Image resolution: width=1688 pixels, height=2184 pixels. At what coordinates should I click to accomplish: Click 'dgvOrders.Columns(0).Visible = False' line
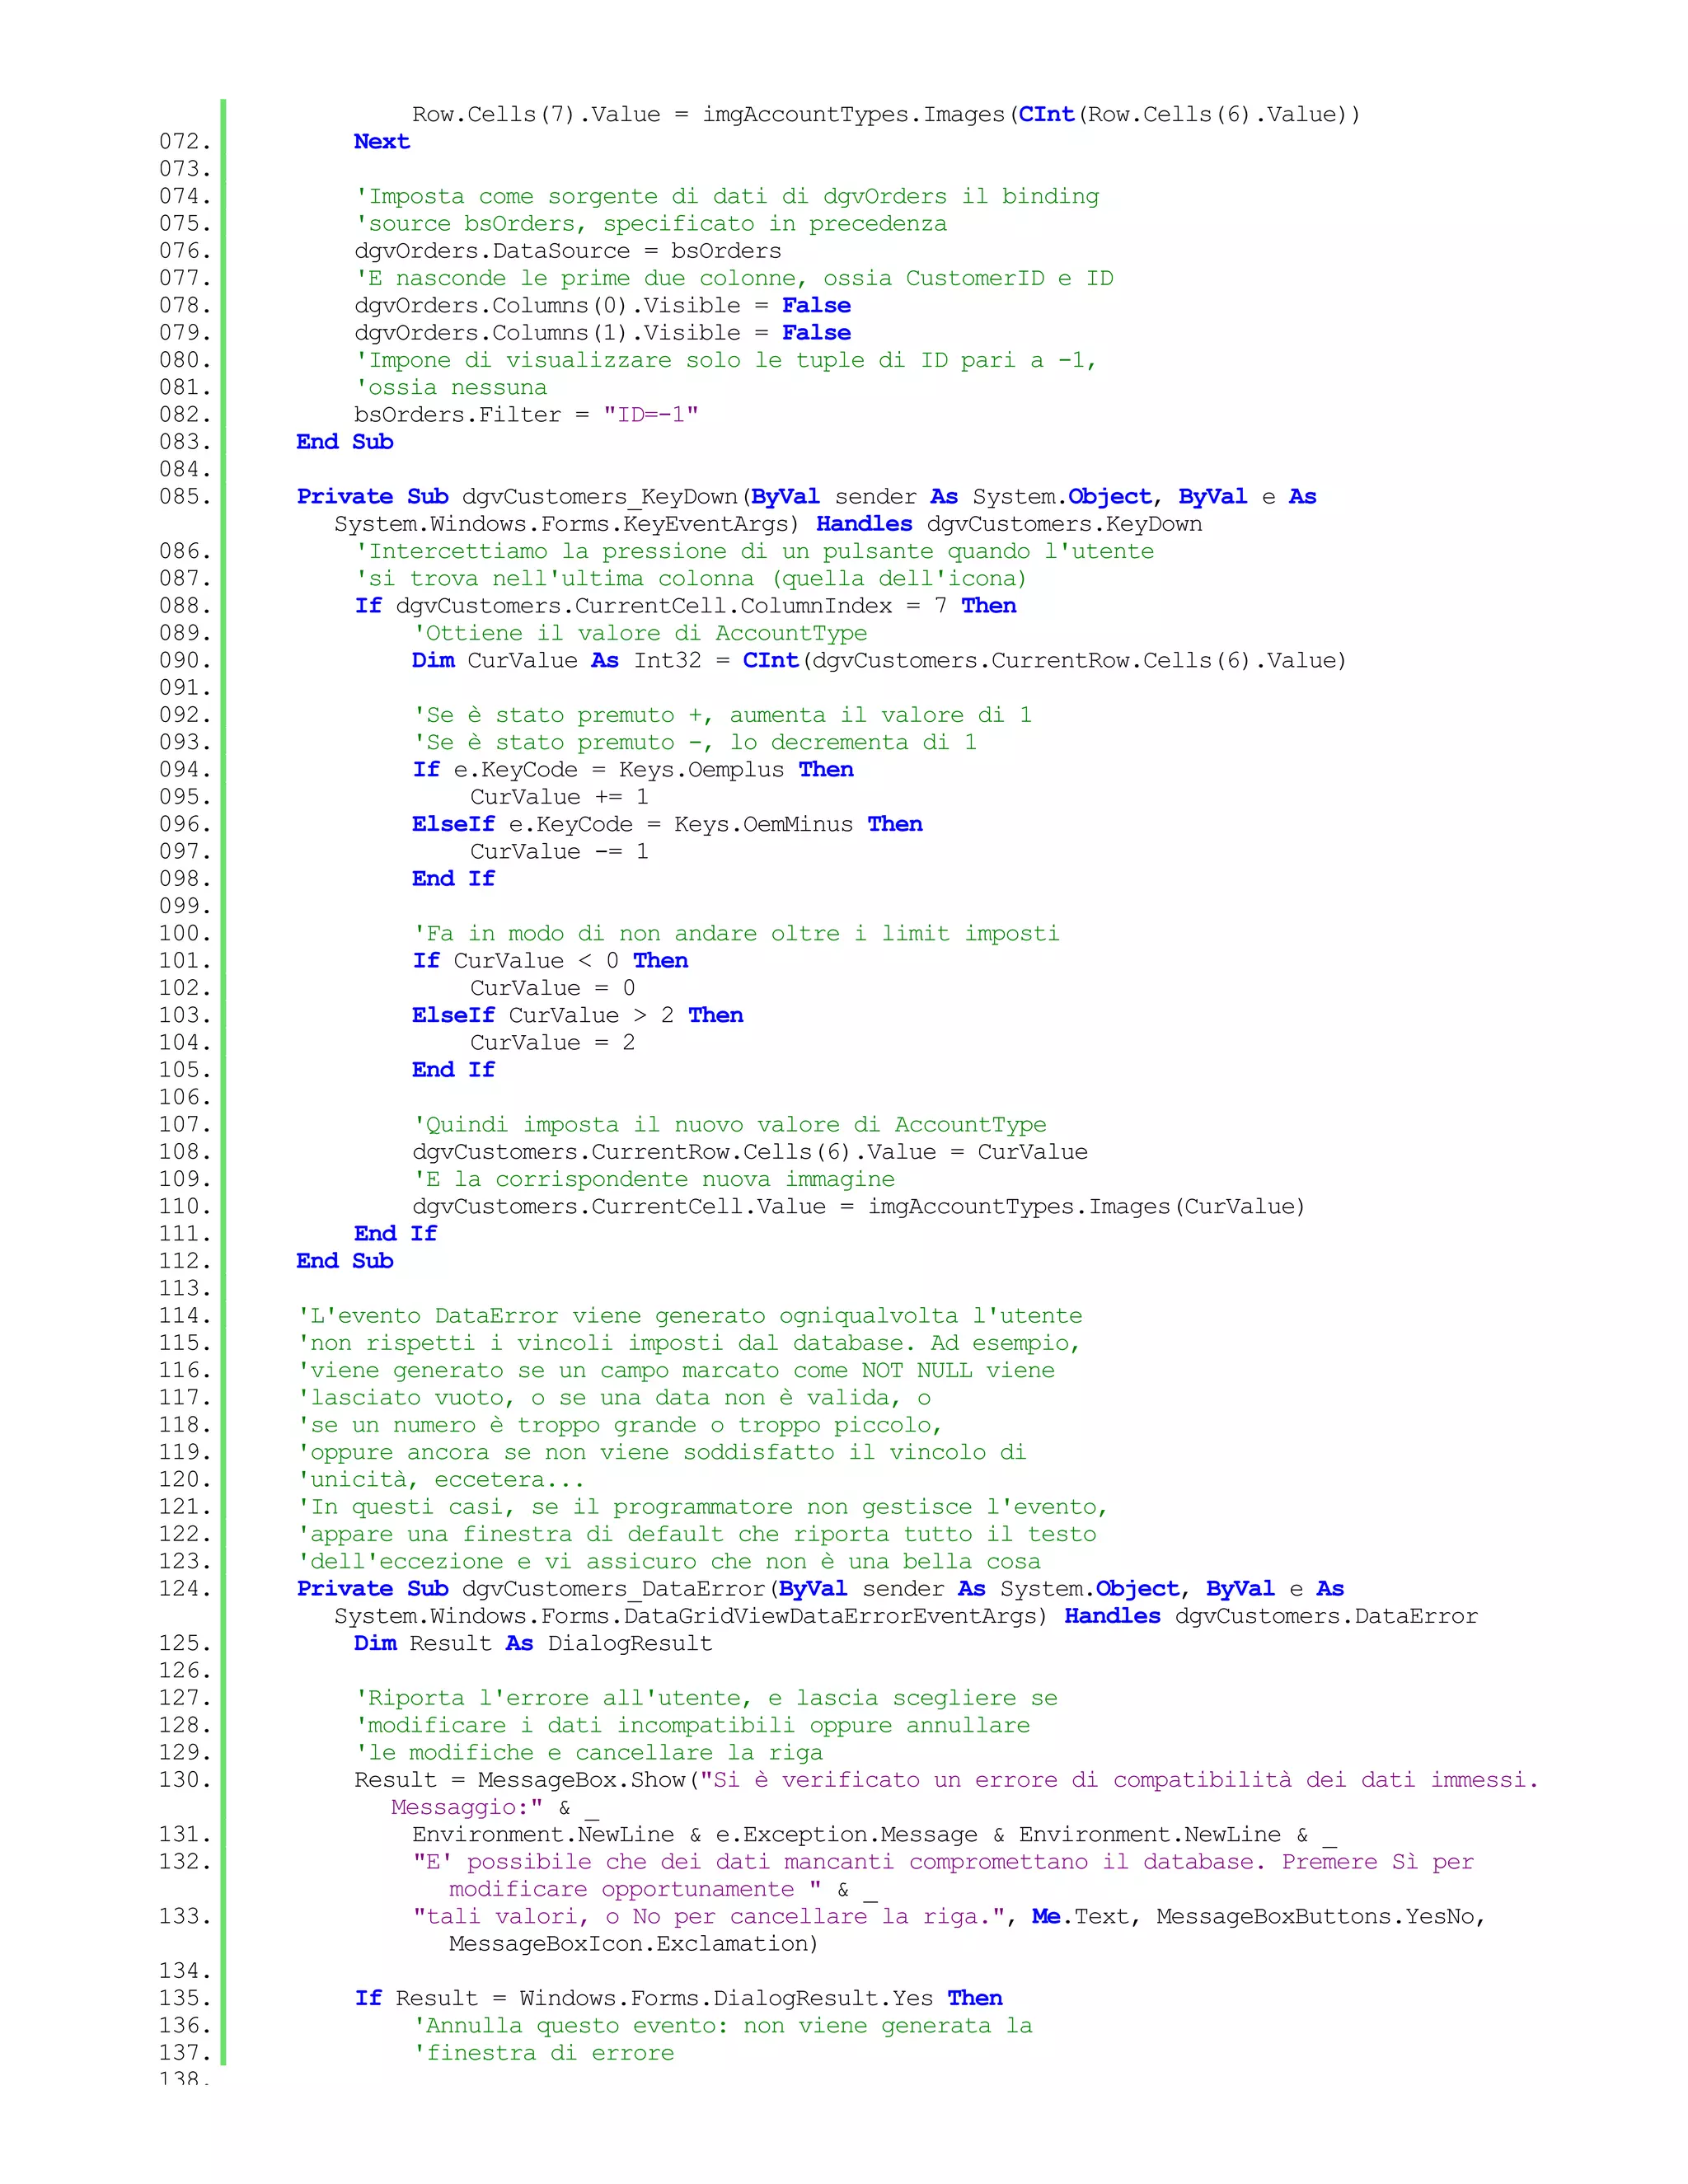click(x=603, y=306)
